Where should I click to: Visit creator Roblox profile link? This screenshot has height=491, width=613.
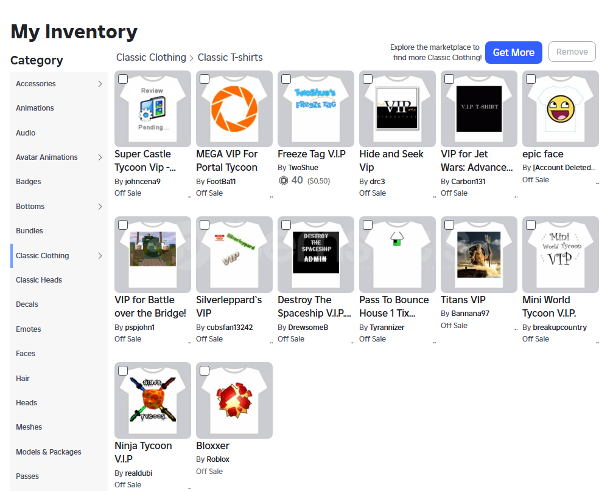(218, 459)
